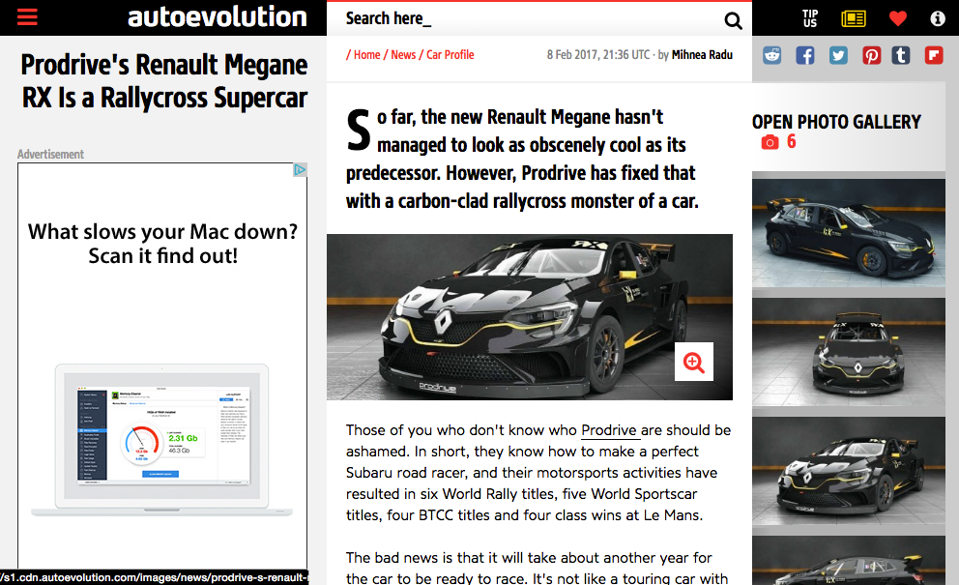Open author Mihnea Radu's page
This screenshot has height=585, width=959.
tap(702, 54)
